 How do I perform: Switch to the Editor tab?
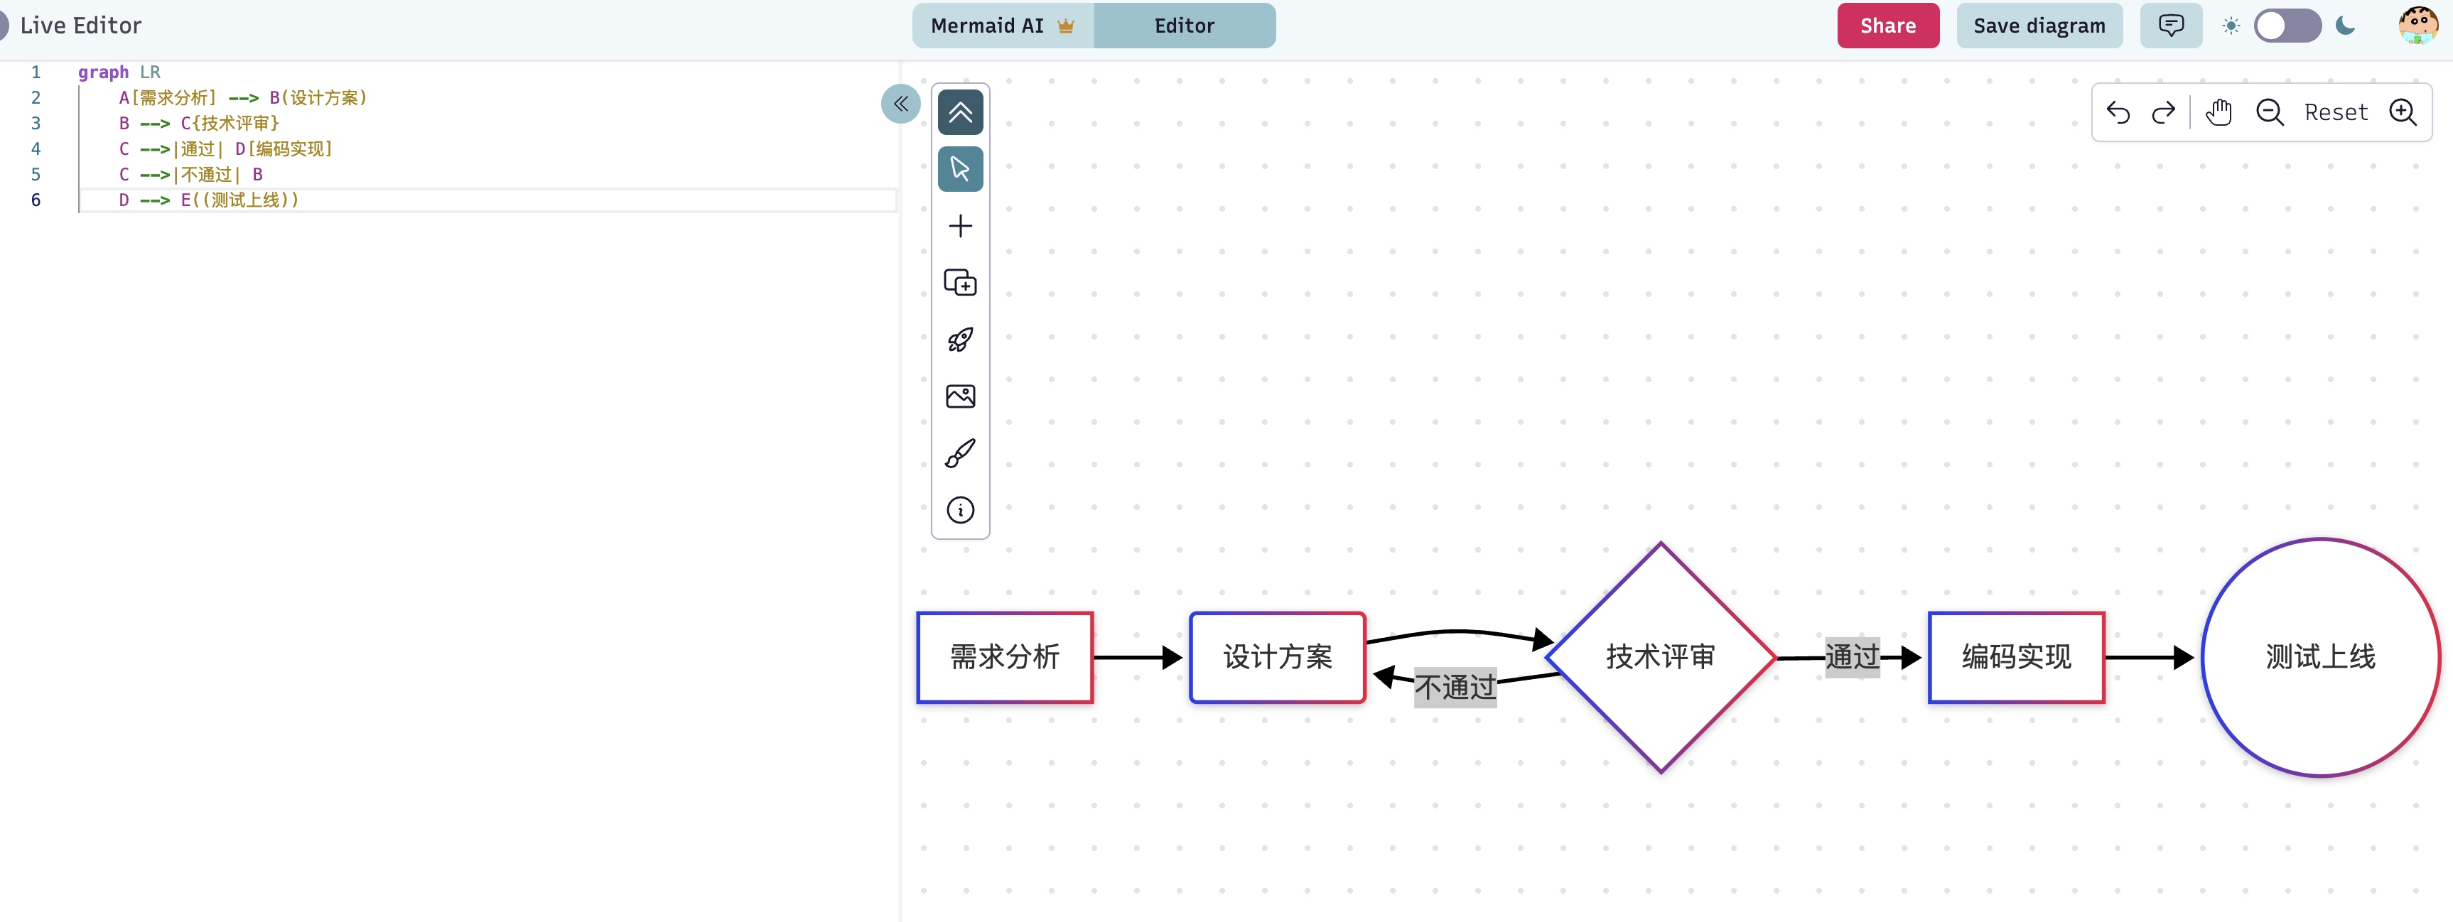[1185, 26]
